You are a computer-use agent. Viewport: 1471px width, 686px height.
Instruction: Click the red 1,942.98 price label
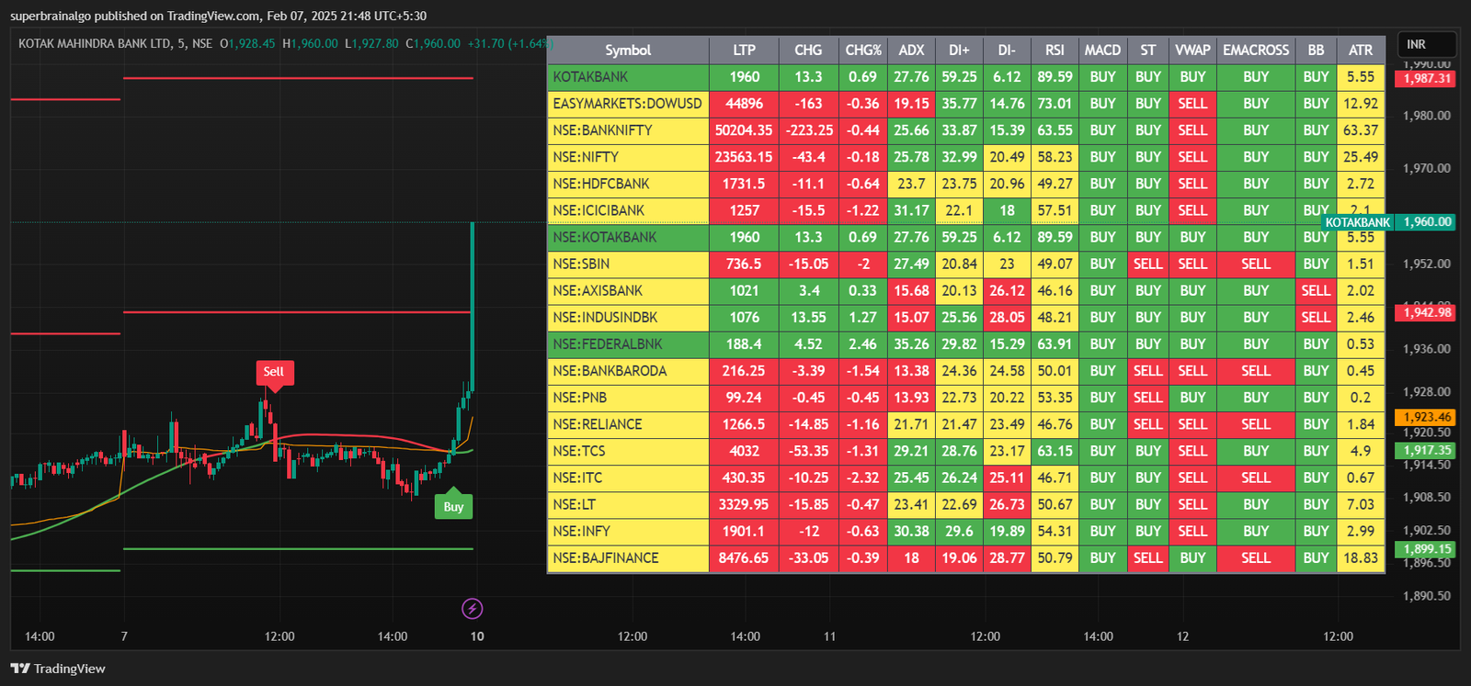[1427, 313]
